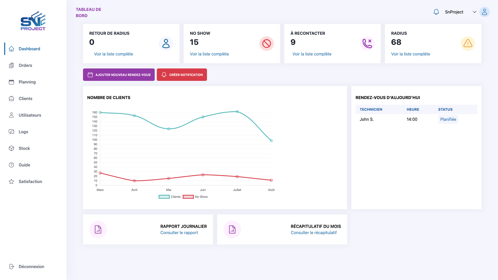Click the Stock box icon

11,148
